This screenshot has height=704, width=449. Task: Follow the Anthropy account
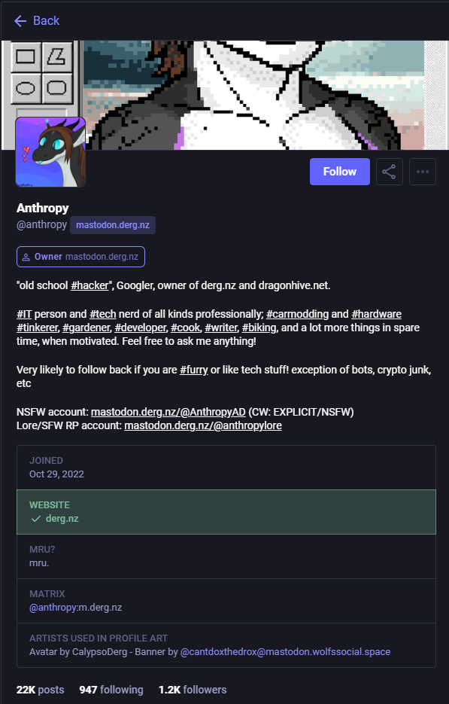point(339,172)
